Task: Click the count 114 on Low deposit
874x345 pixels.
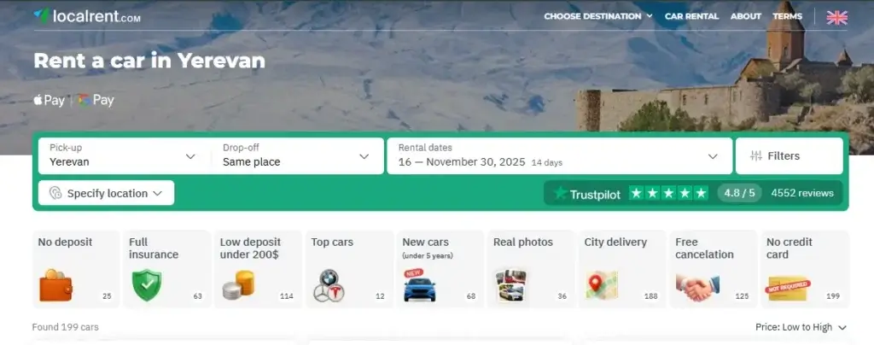Action: [x=287, y=296]
